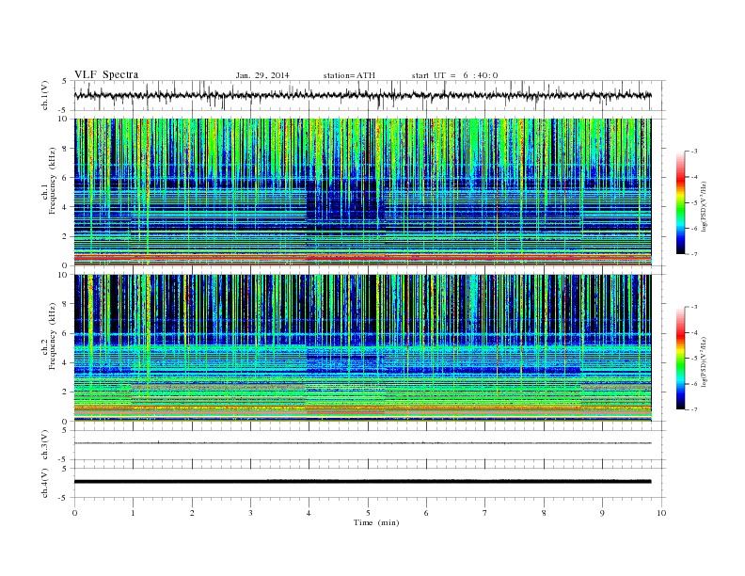Click the ch.2 spectrogram color scale bar
The image size is (745, 576).
[x=680, y=358]
